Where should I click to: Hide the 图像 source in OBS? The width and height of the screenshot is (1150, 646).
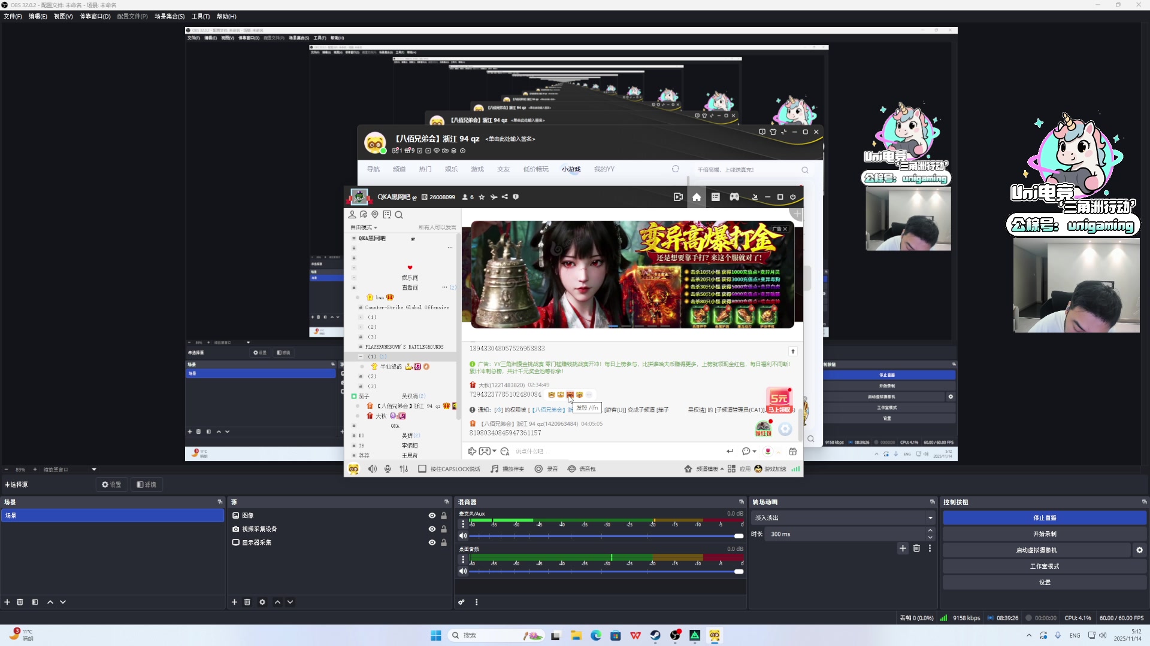point(431,515)
